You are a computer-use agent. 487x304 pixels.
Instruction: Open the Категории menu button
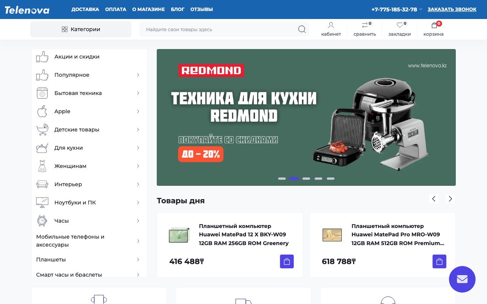81,29
